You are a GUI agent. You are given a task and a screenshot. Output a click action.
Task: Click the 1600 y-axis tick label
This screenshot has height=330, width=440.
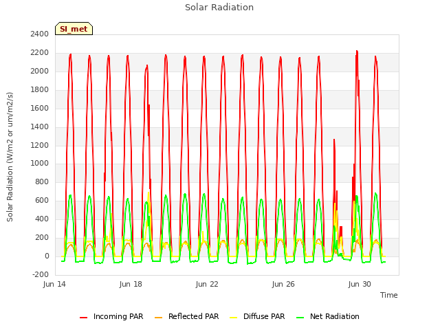[40, 109]
